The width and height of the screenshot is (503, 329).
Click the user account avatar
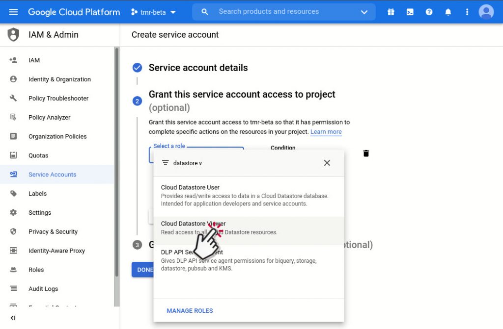click(x=486, y=12)
